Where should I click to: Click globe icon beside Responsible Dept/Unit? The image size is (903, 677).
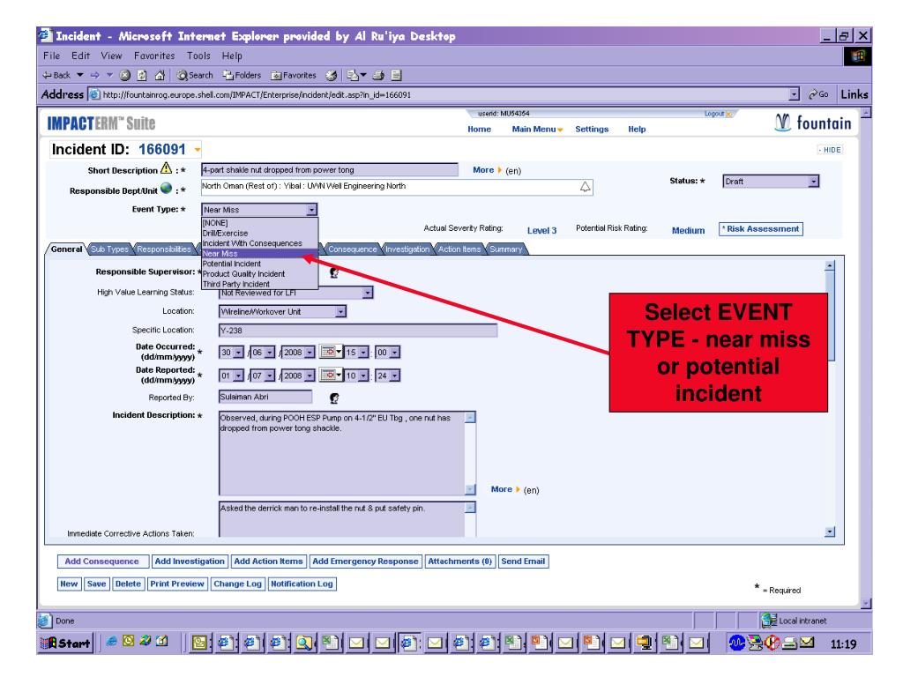point(167,189)
